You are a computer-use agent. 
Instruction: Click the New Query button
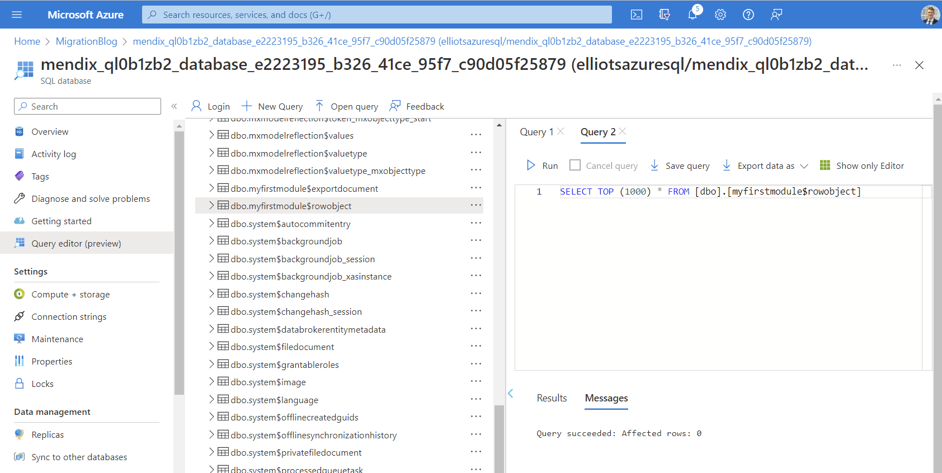coord(272,106)
